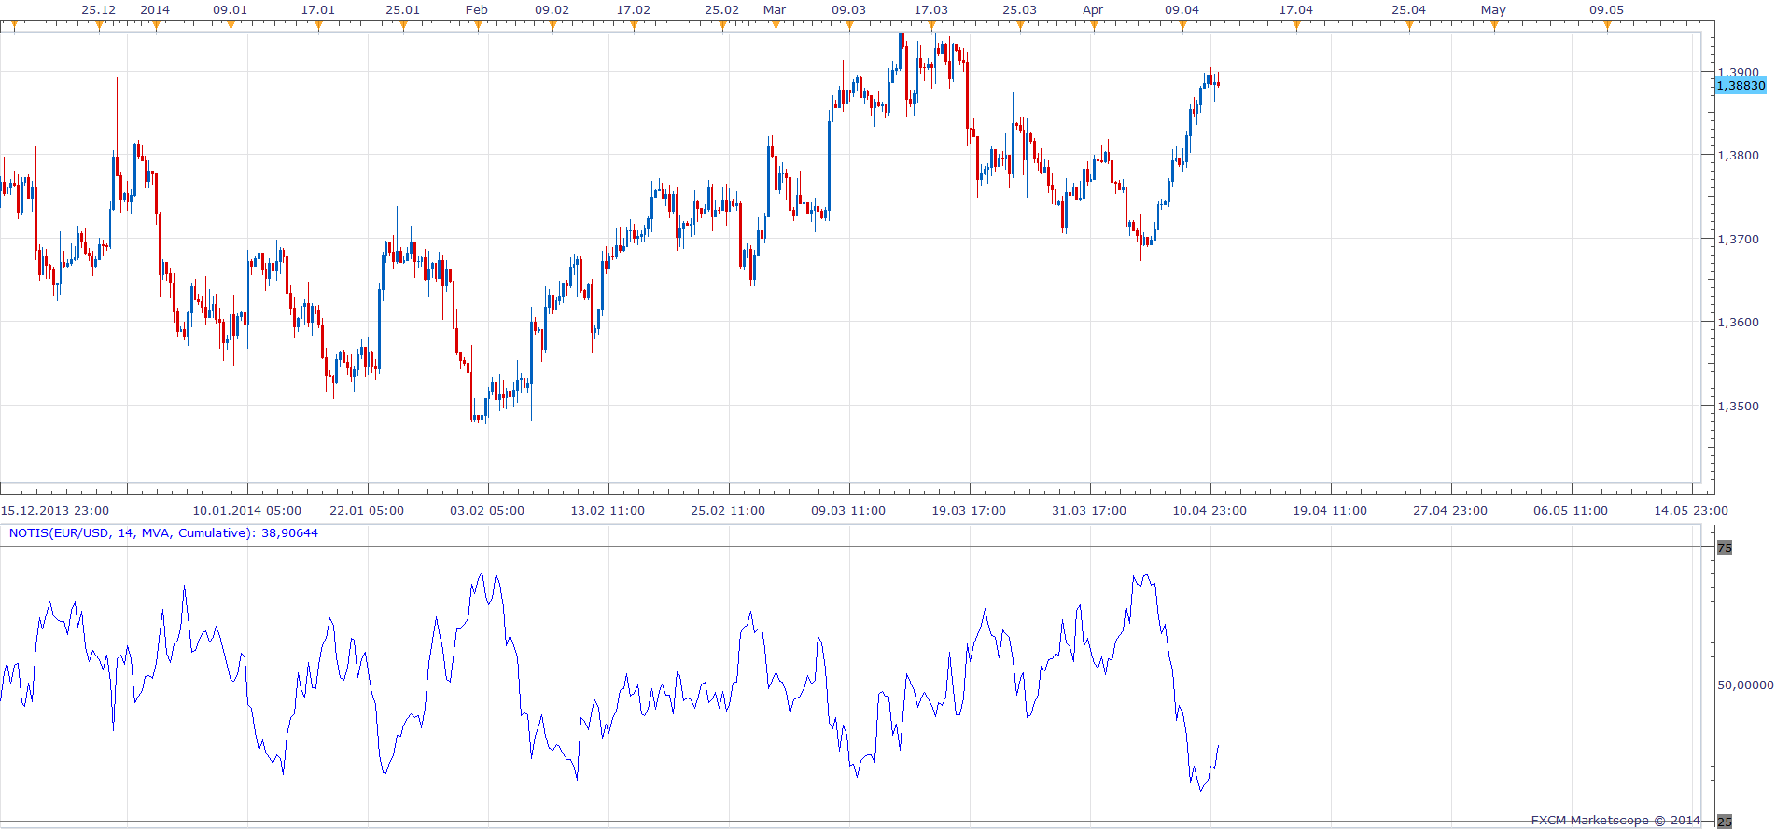Select the orange marker under Feb
This screenshot has width=1776, height=829.
(x=478, y=26)
